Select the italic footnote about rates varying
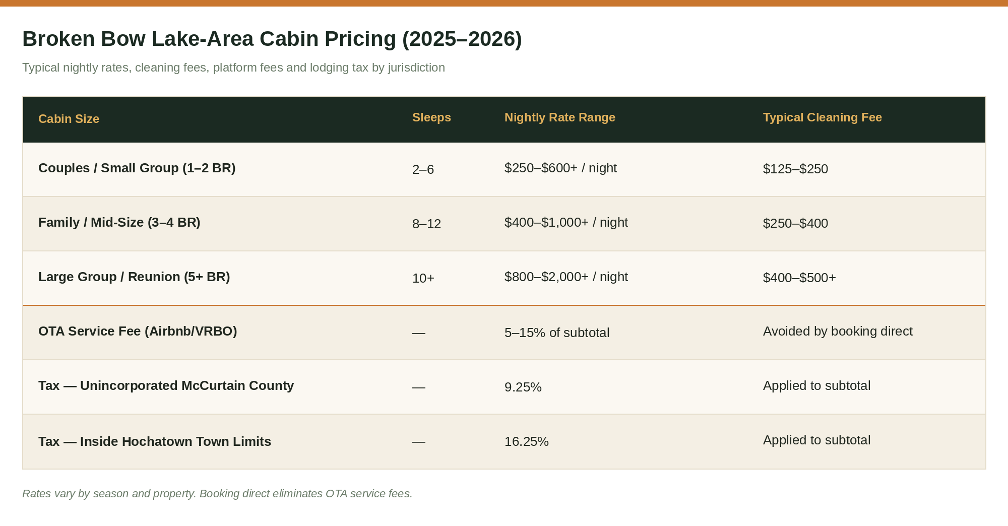Screen dimensions: 1008x526 (217, 493)
